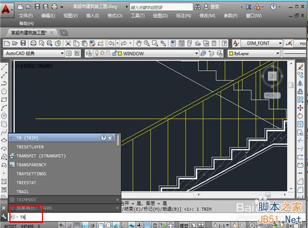Toggle Ortho mode in status bar
Screen dimensions: 308x228
pyautogui.click(x=84, y=226)
